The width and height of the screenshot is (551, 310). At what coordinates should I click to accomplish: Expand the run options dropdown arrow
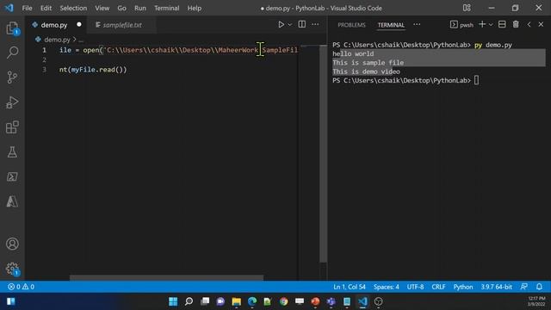pos(290,25)
